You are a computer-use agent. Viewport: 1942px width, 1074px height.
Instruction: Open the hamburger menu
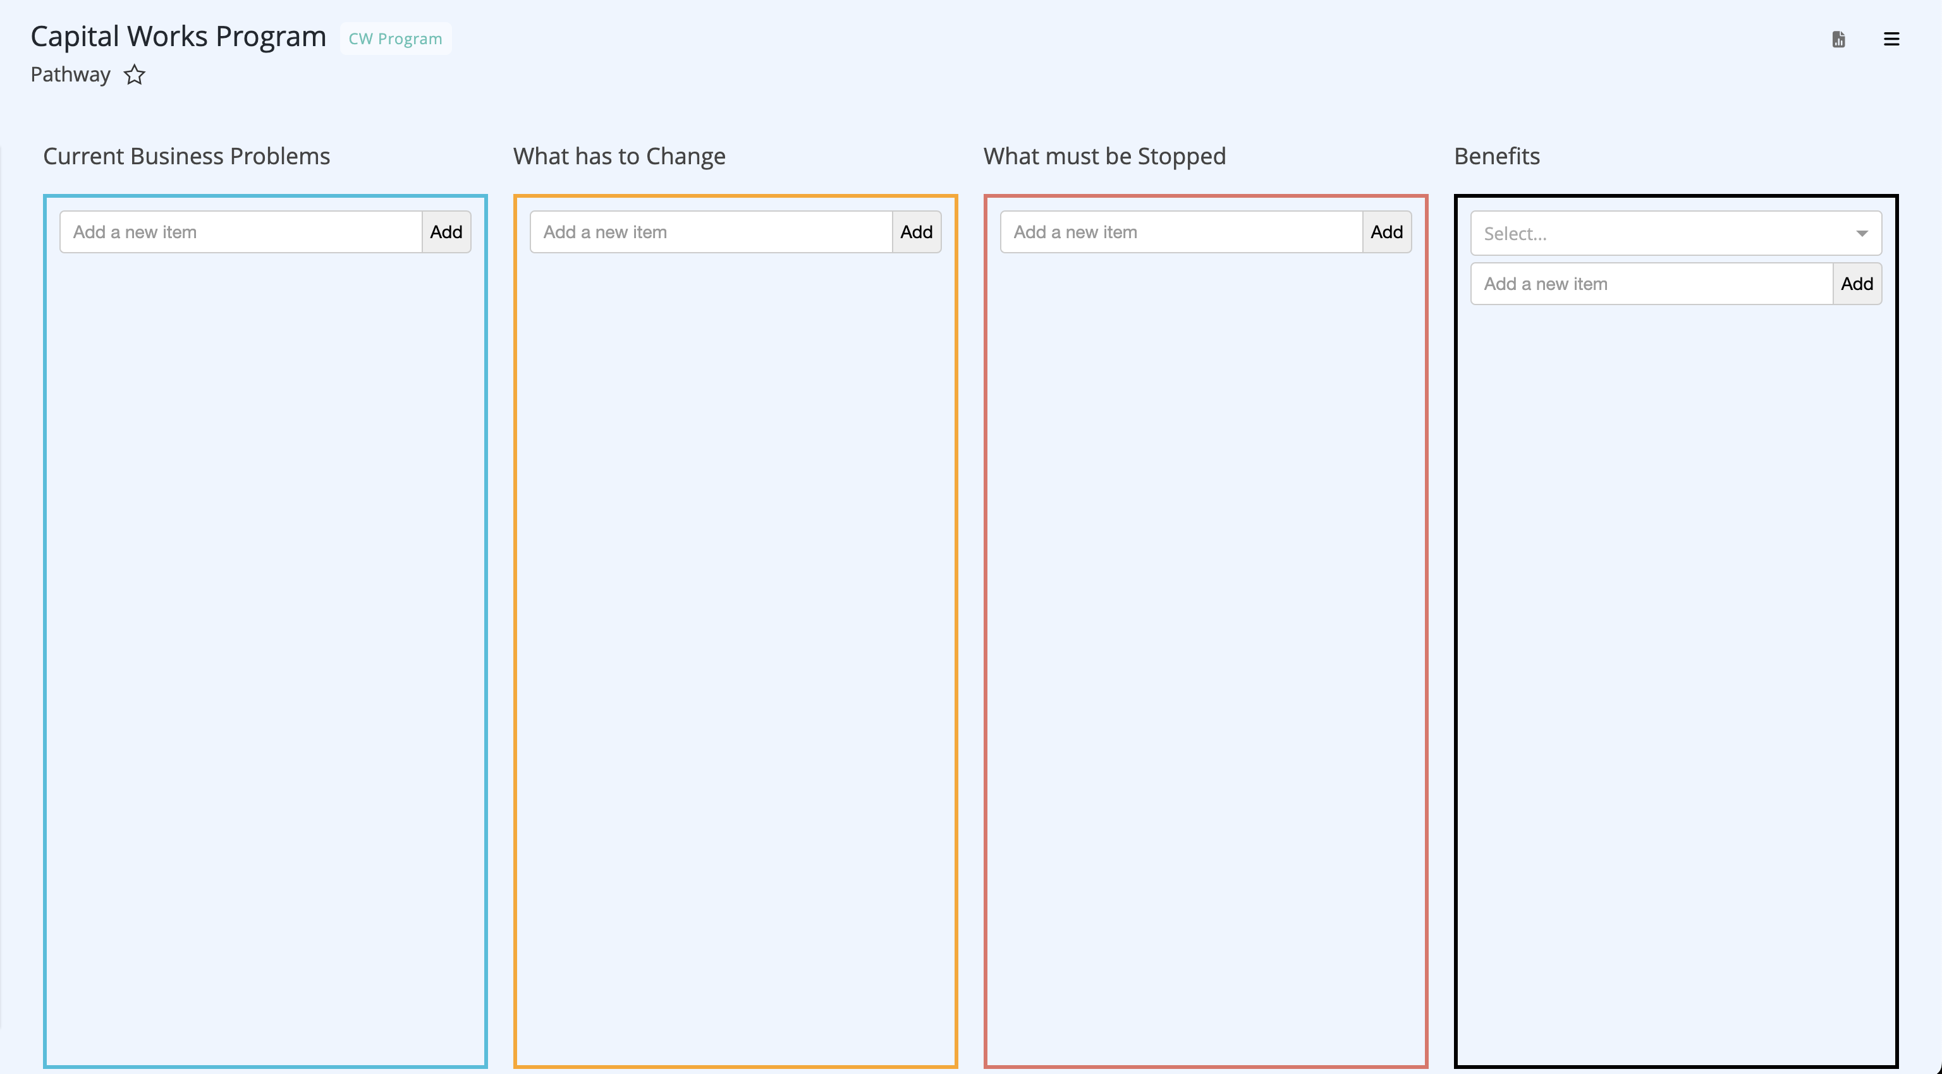pos(1891,39)
